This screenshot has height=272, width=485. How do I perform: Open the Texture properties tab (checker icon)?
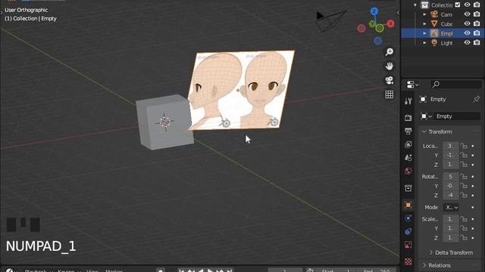(x=408, y=261)
